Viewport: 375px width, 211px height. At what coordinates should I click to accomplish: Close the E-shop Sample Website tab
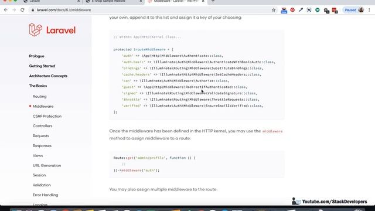pos(141,1)
